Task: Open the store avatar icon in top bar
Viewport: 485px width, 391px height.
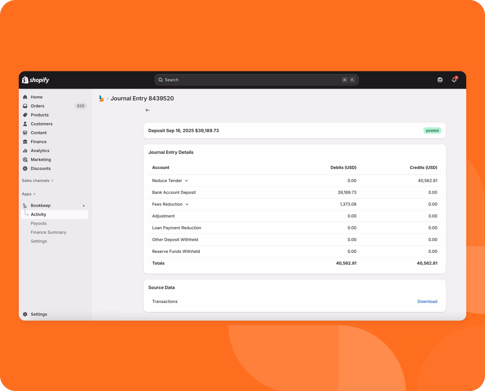Action: coord(440,80)
